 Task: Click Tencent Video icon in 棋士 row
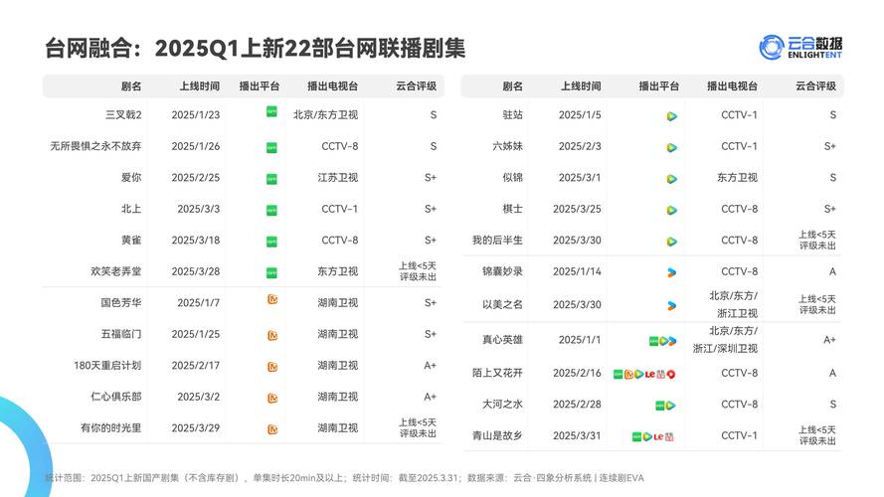pos(671,210)
